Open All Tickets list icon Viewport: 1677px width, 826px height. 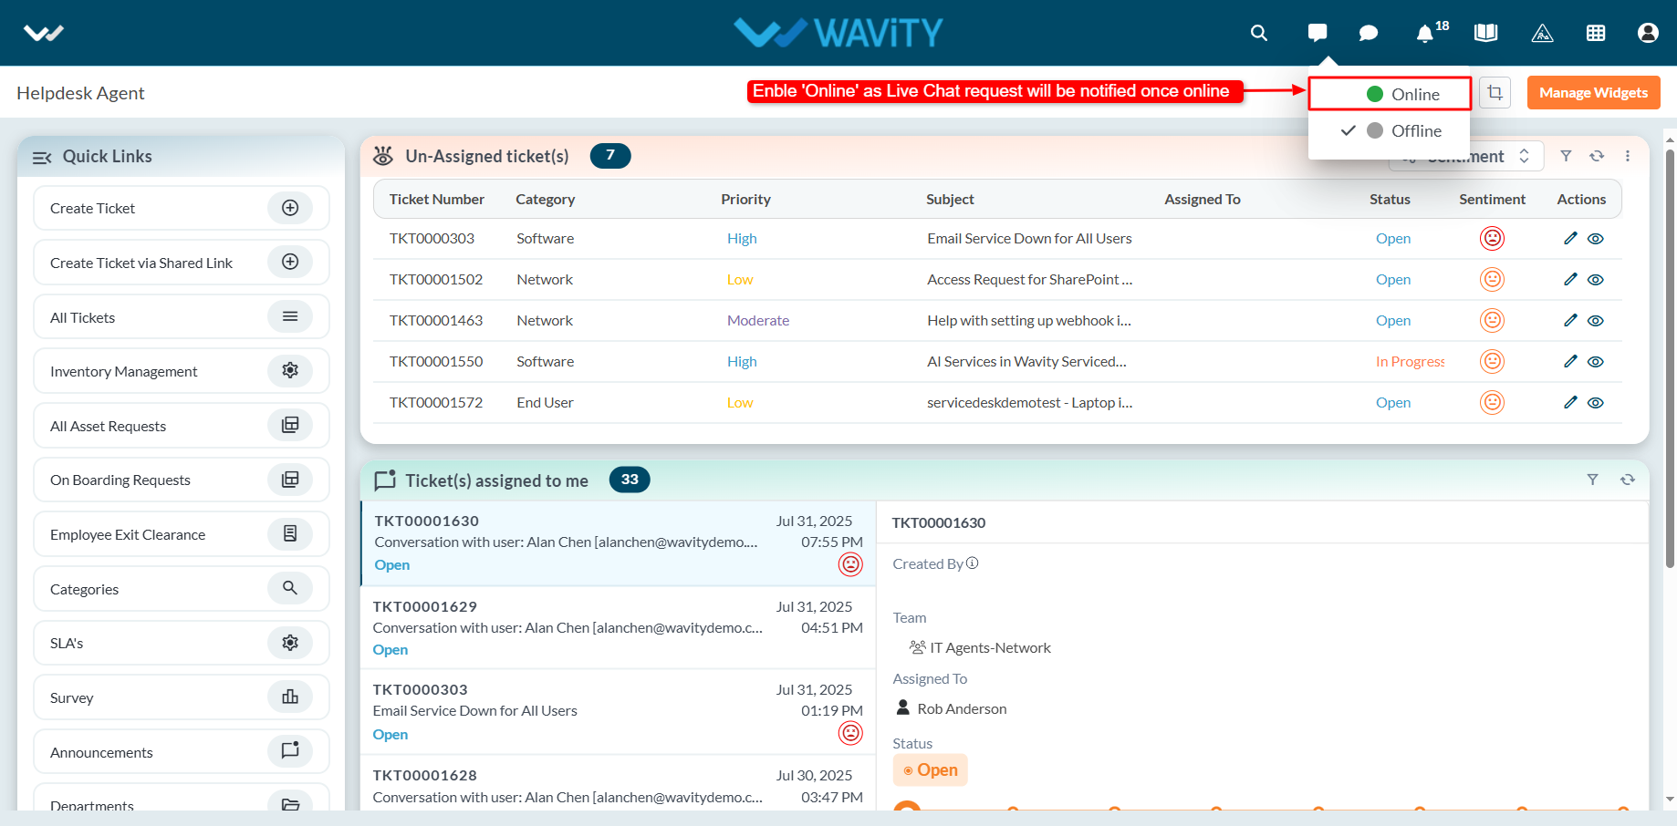click(x=290, y=316)
